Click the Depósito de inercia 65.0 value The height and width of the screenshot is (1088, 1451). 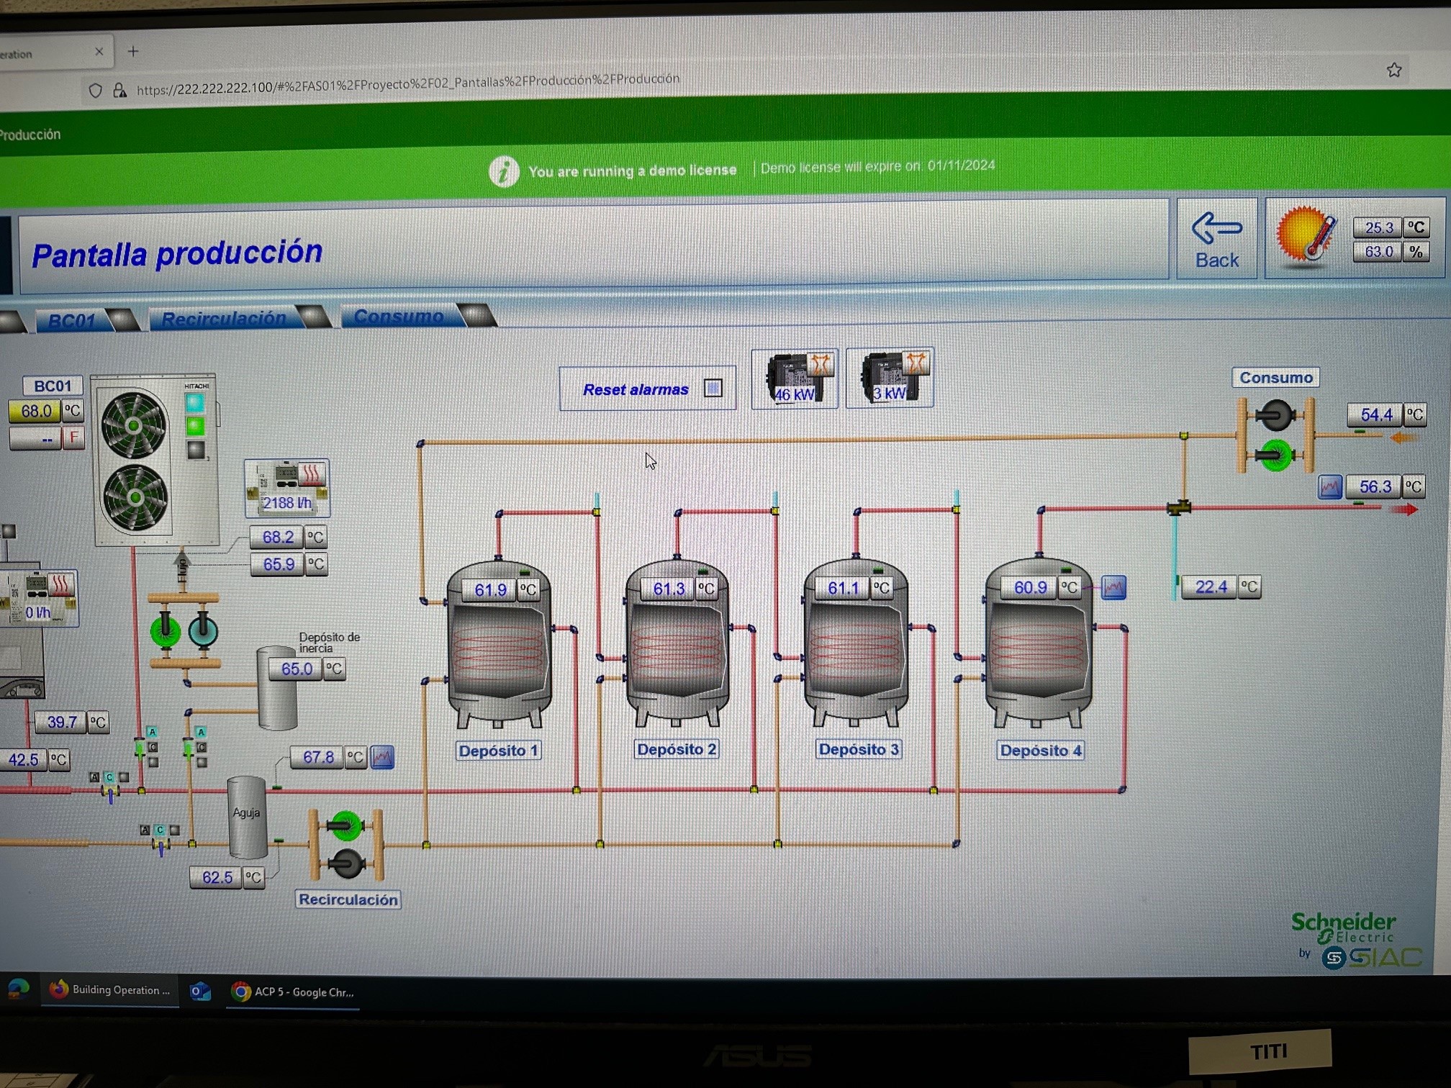(296, 669)
